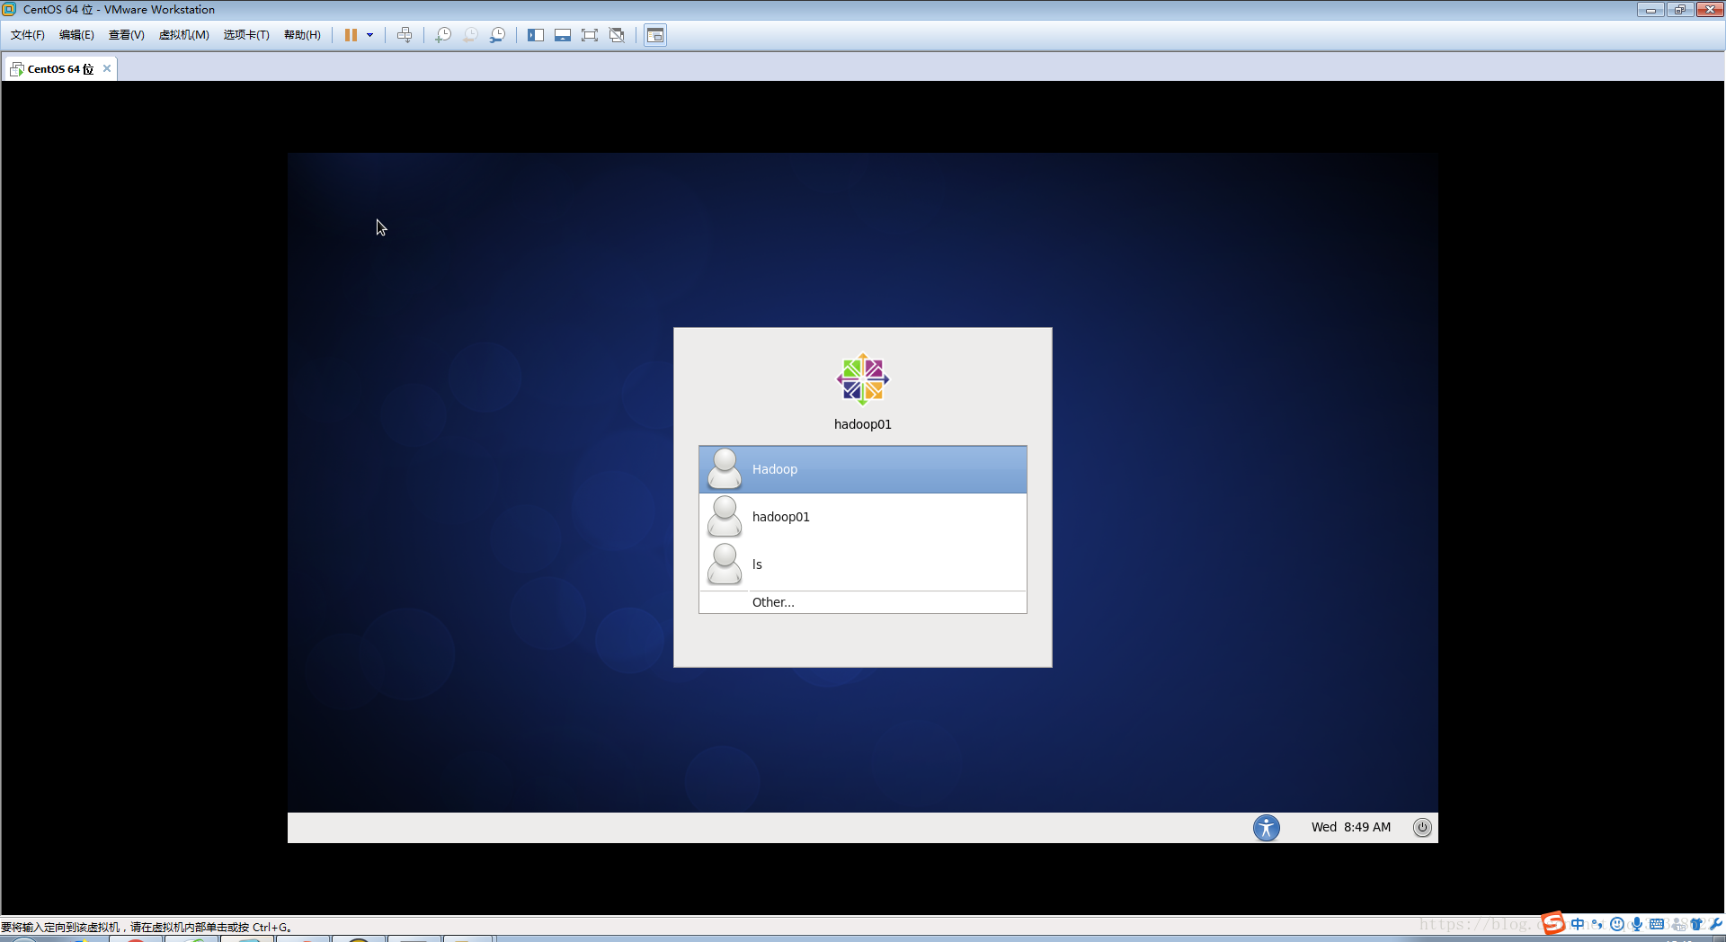1726x942 pixels.
Task: Click the hadoop01 user avatar icon
Action: tap(725, 517)
